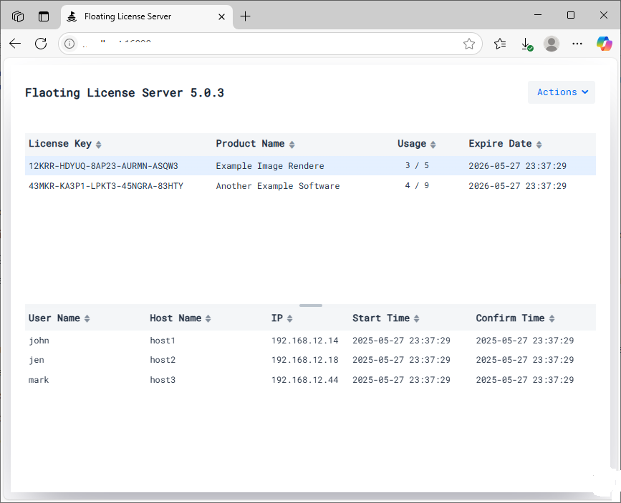Click the user jen row
This screenshot has height=503, width=621.
pos(310,360)
